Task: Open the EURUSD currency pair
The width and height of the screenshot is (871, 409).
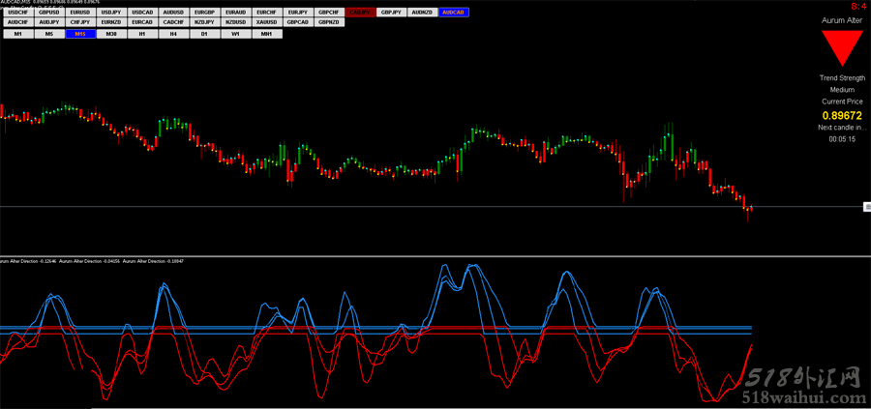Action: pyautogui.click(x=80, y=12)
